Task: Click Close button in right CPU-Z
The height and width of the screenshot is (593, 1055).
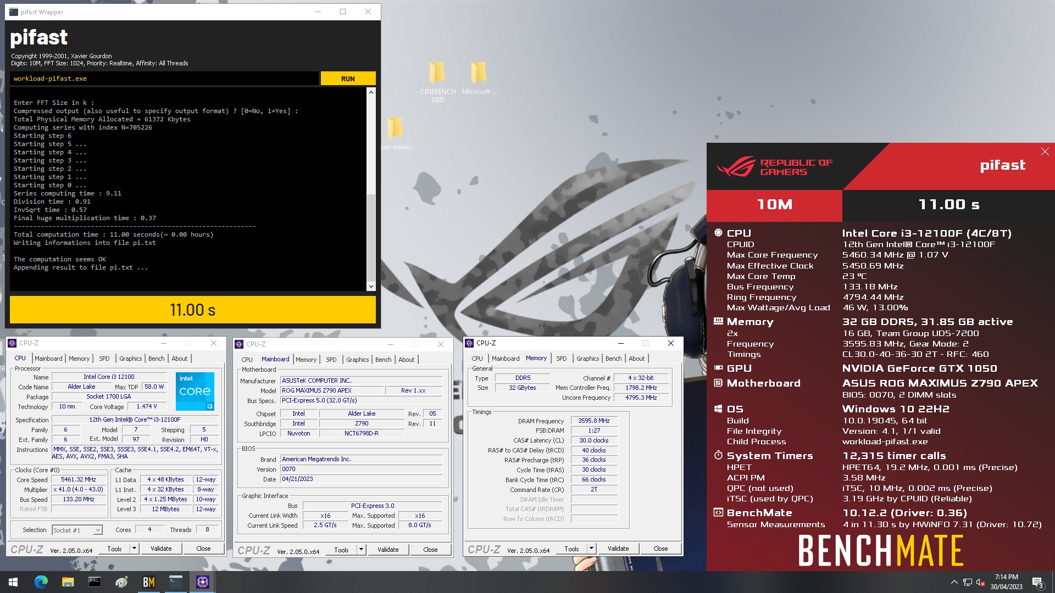Action: [x=660, y=548]
